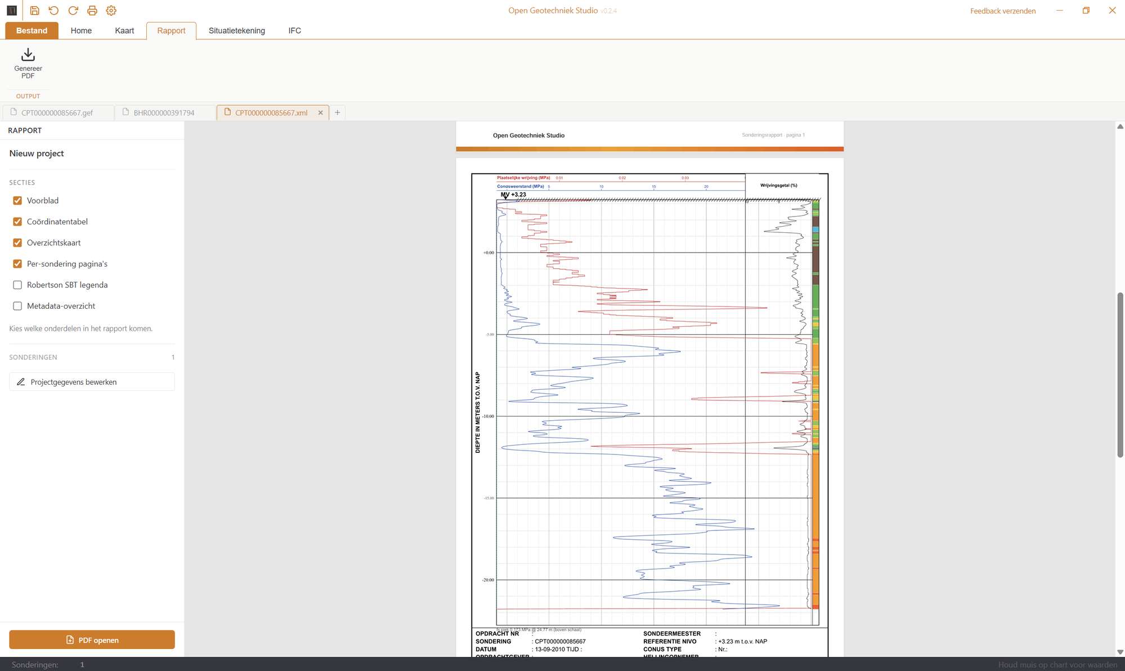Click the SECTIES header label
Screen dimensions: 1125x671
click(22, 183)
